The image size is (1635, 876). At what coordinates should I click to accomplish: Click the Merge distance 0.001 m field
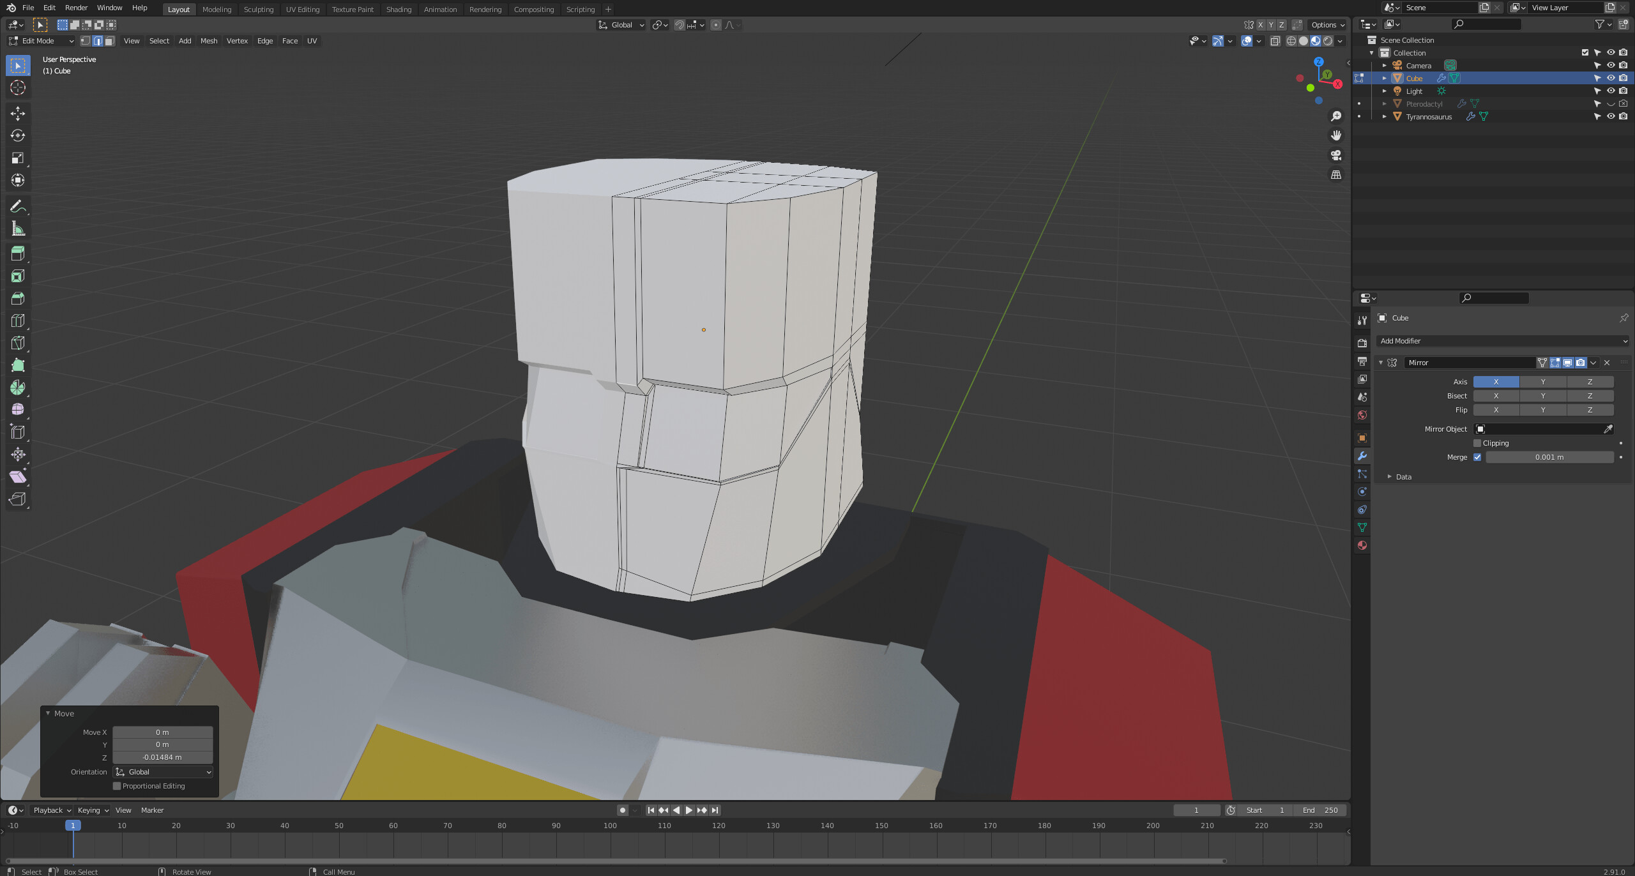1549,457
